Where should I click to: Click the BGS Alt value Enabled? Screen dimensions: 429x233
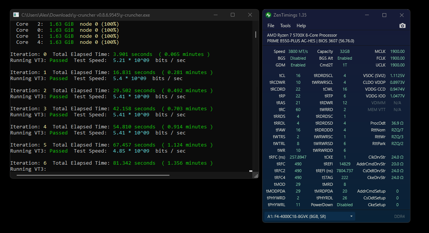point(345,58)
